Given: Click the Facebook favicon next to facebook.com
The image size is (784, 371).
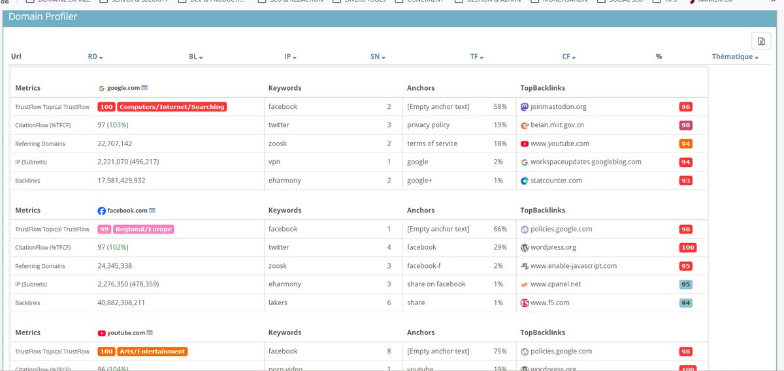Looking at the screenshot, I should click(x=102, y=211).
